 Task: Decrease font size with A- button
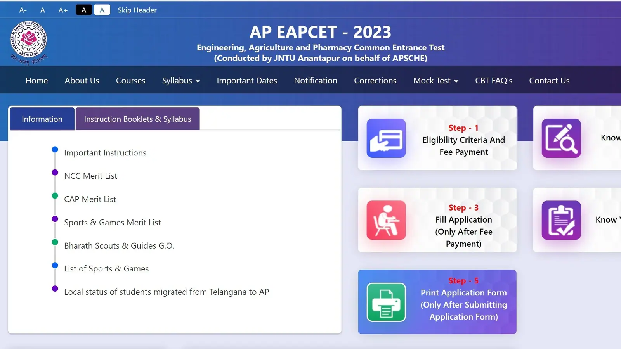(x=23, y=10)
